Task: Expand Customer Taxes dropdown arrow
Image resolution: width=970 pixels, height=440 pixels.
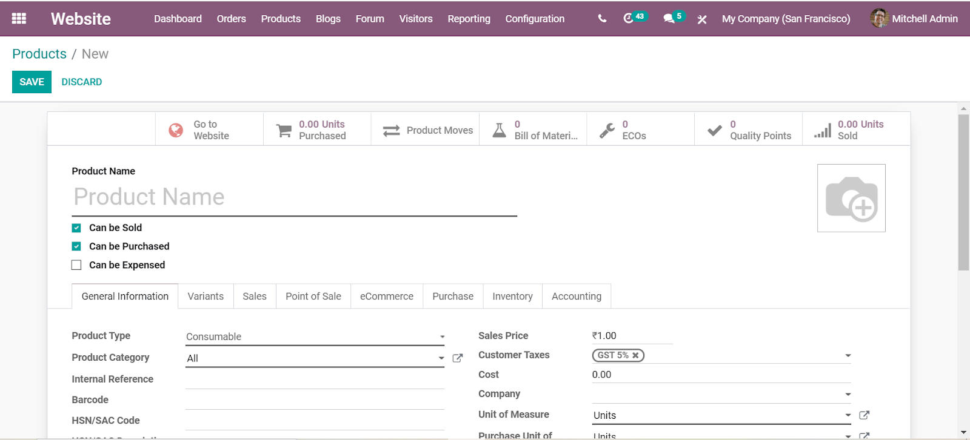Action: 848,355
